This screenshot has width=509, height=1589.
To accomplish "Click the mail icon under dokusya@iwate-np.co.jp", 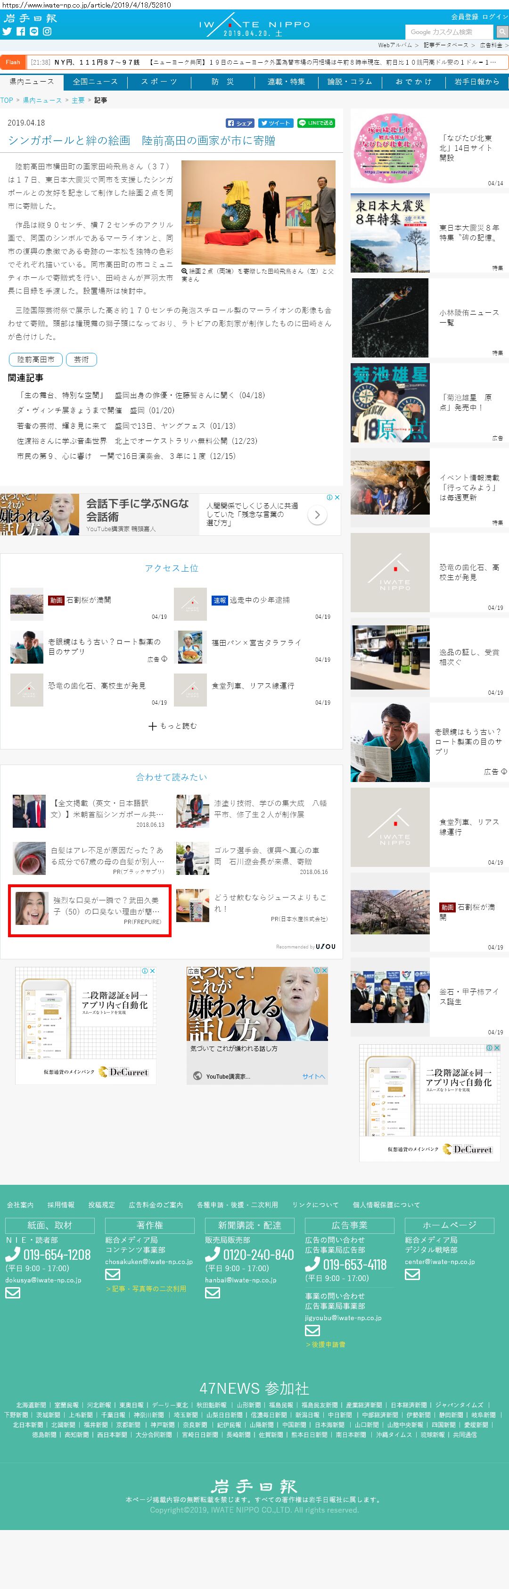I will click(x=13, y=1292).
